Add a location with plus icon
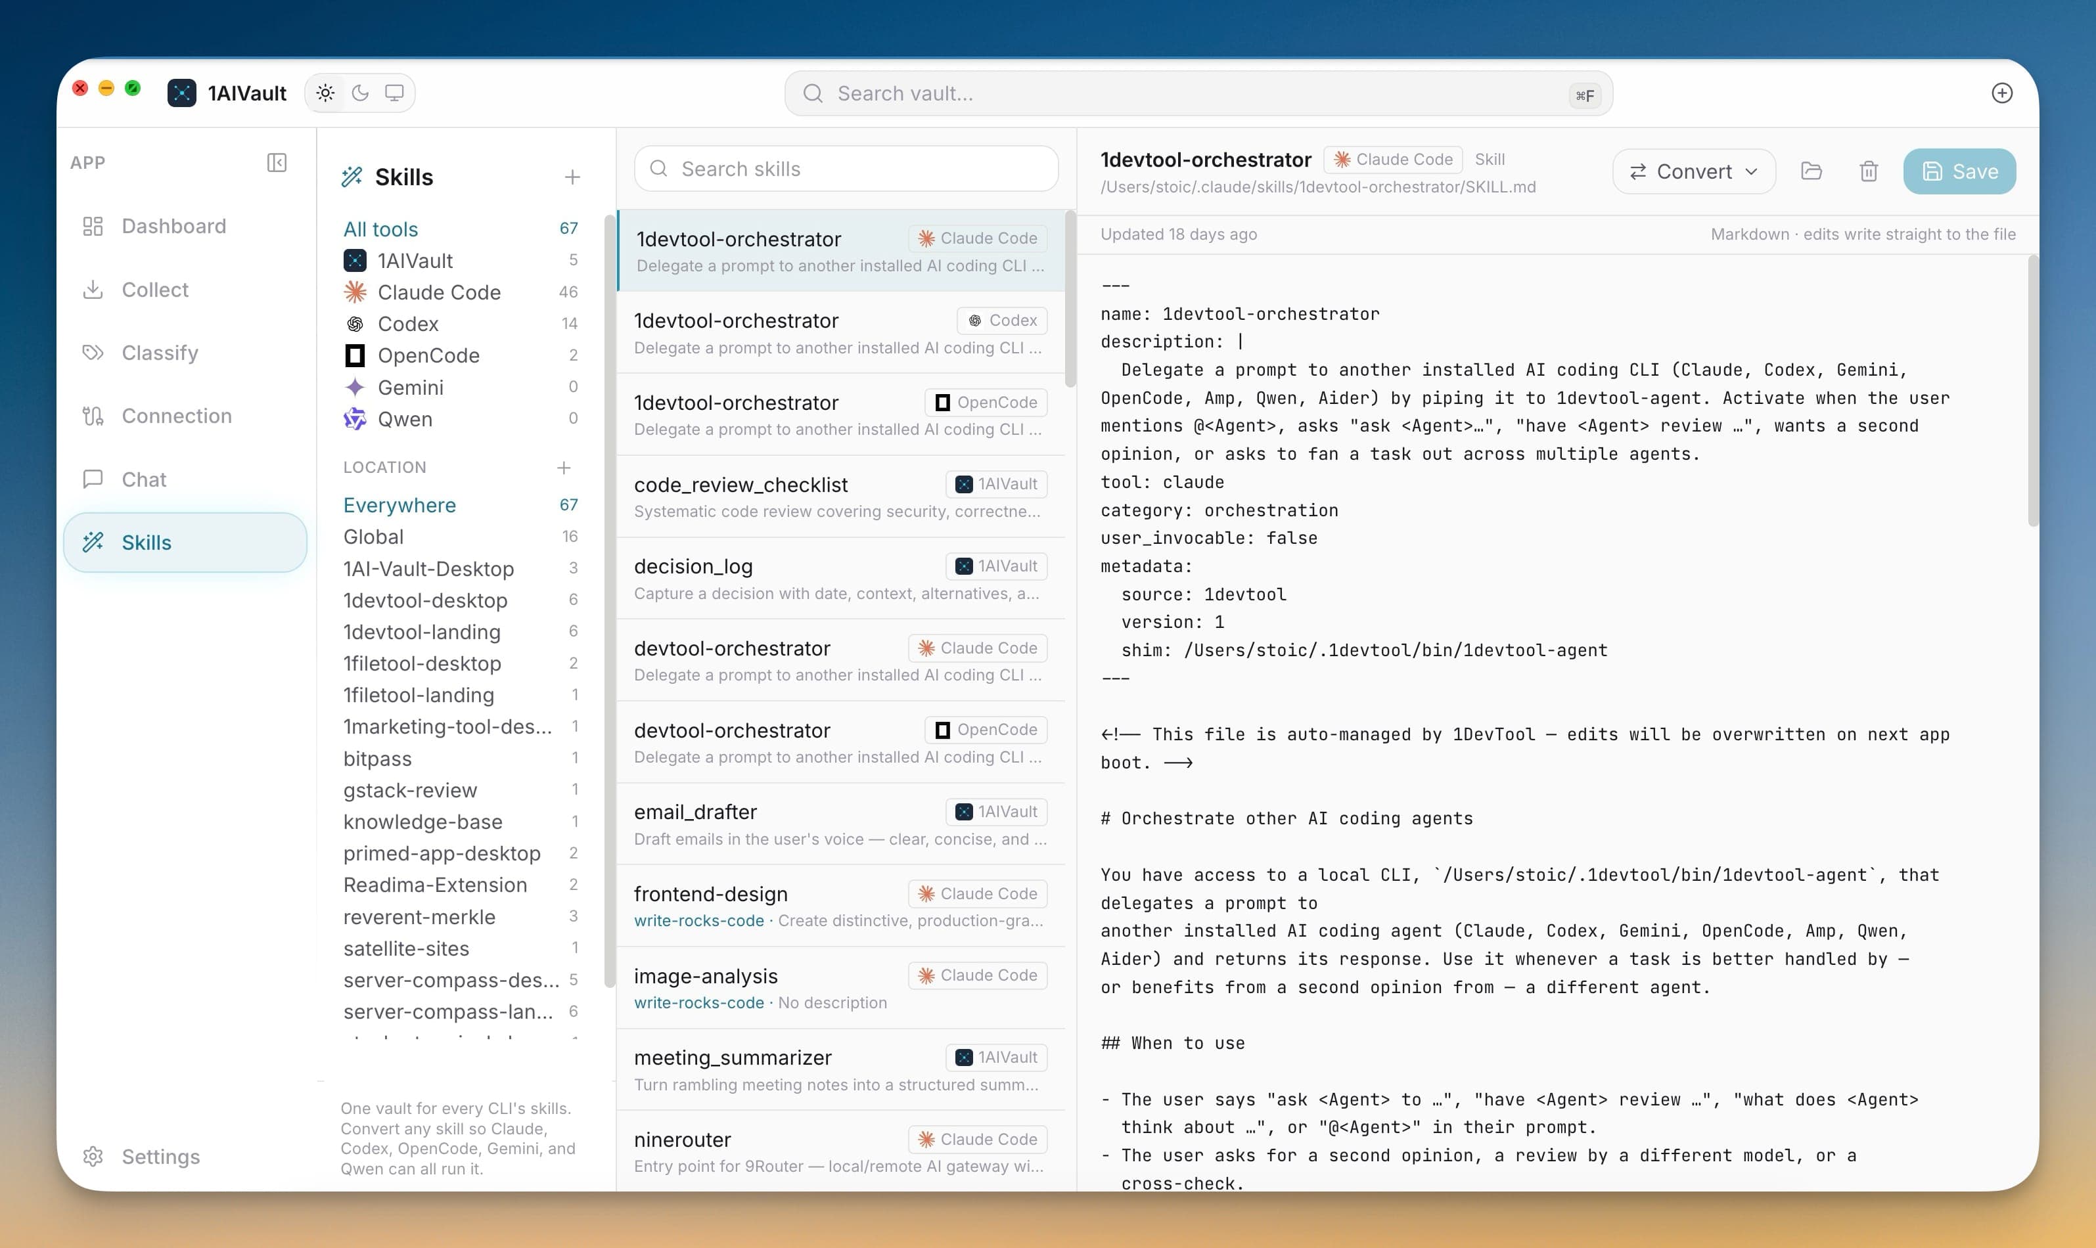The height and width of the screenshot is (1248, 2096). coord(564,467)
